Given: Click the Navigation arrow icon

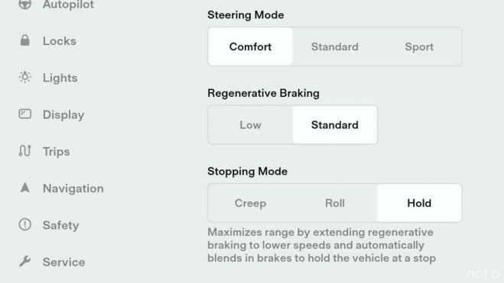Looking at the screenshot, I should (x=24, y=188).
